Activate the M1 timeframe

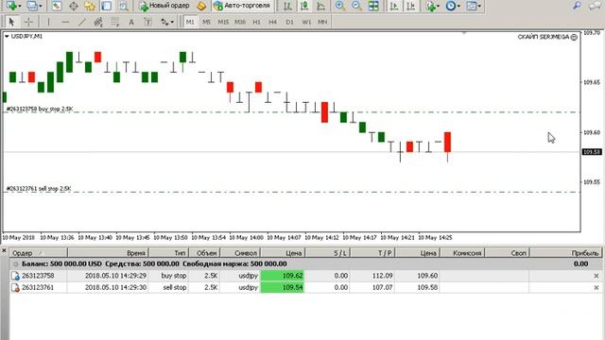tap(190, 22)
